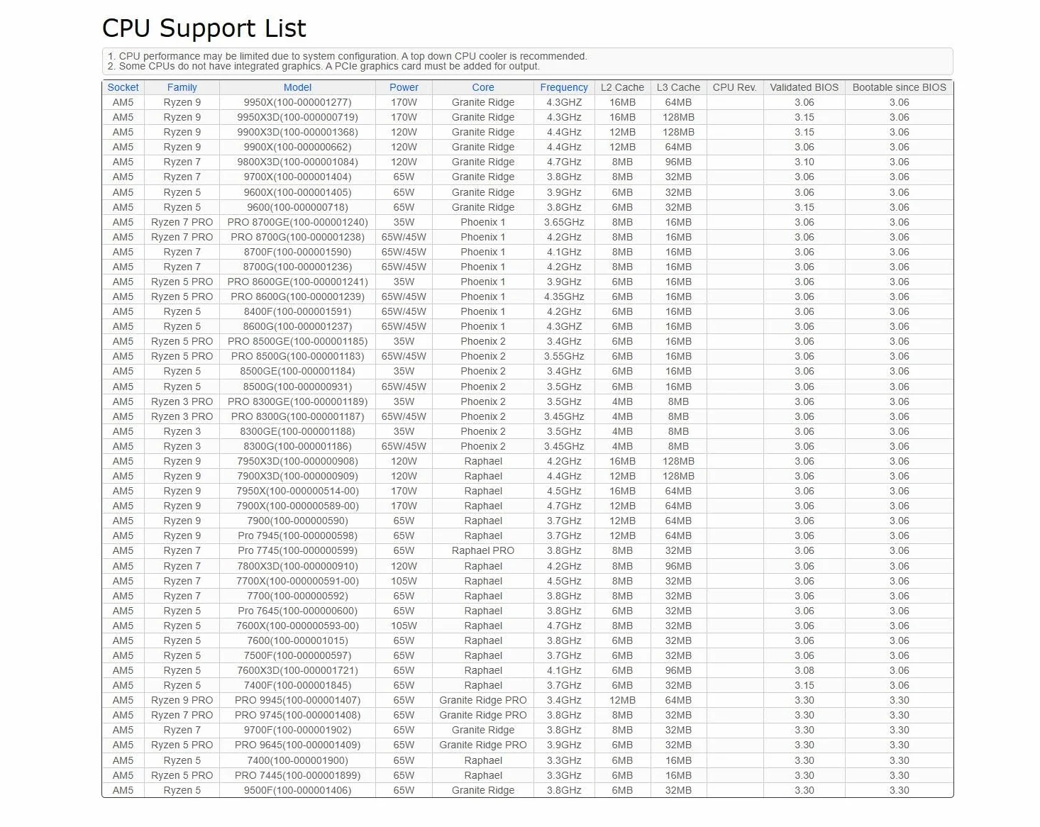Click model 9600(100-000000718)
This screenshot has height=827, width=1040.
tap(297, 207)
